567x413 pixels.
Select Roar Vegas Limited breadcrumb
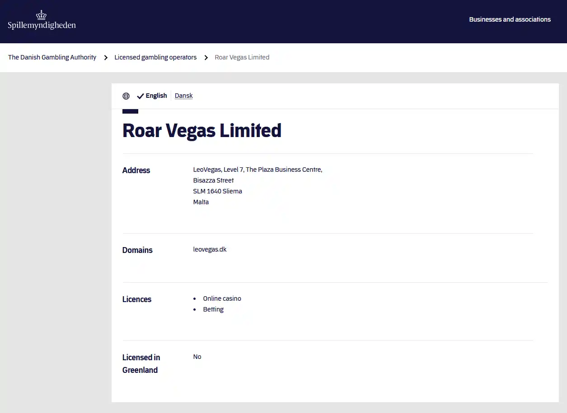tap(242, 57)
